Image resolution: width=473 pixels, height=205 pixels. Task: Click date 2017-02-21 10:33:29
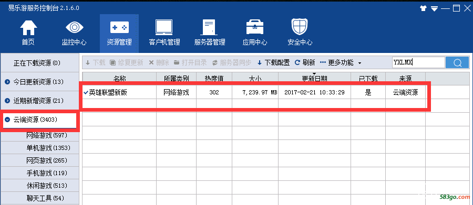pos(314,92)
